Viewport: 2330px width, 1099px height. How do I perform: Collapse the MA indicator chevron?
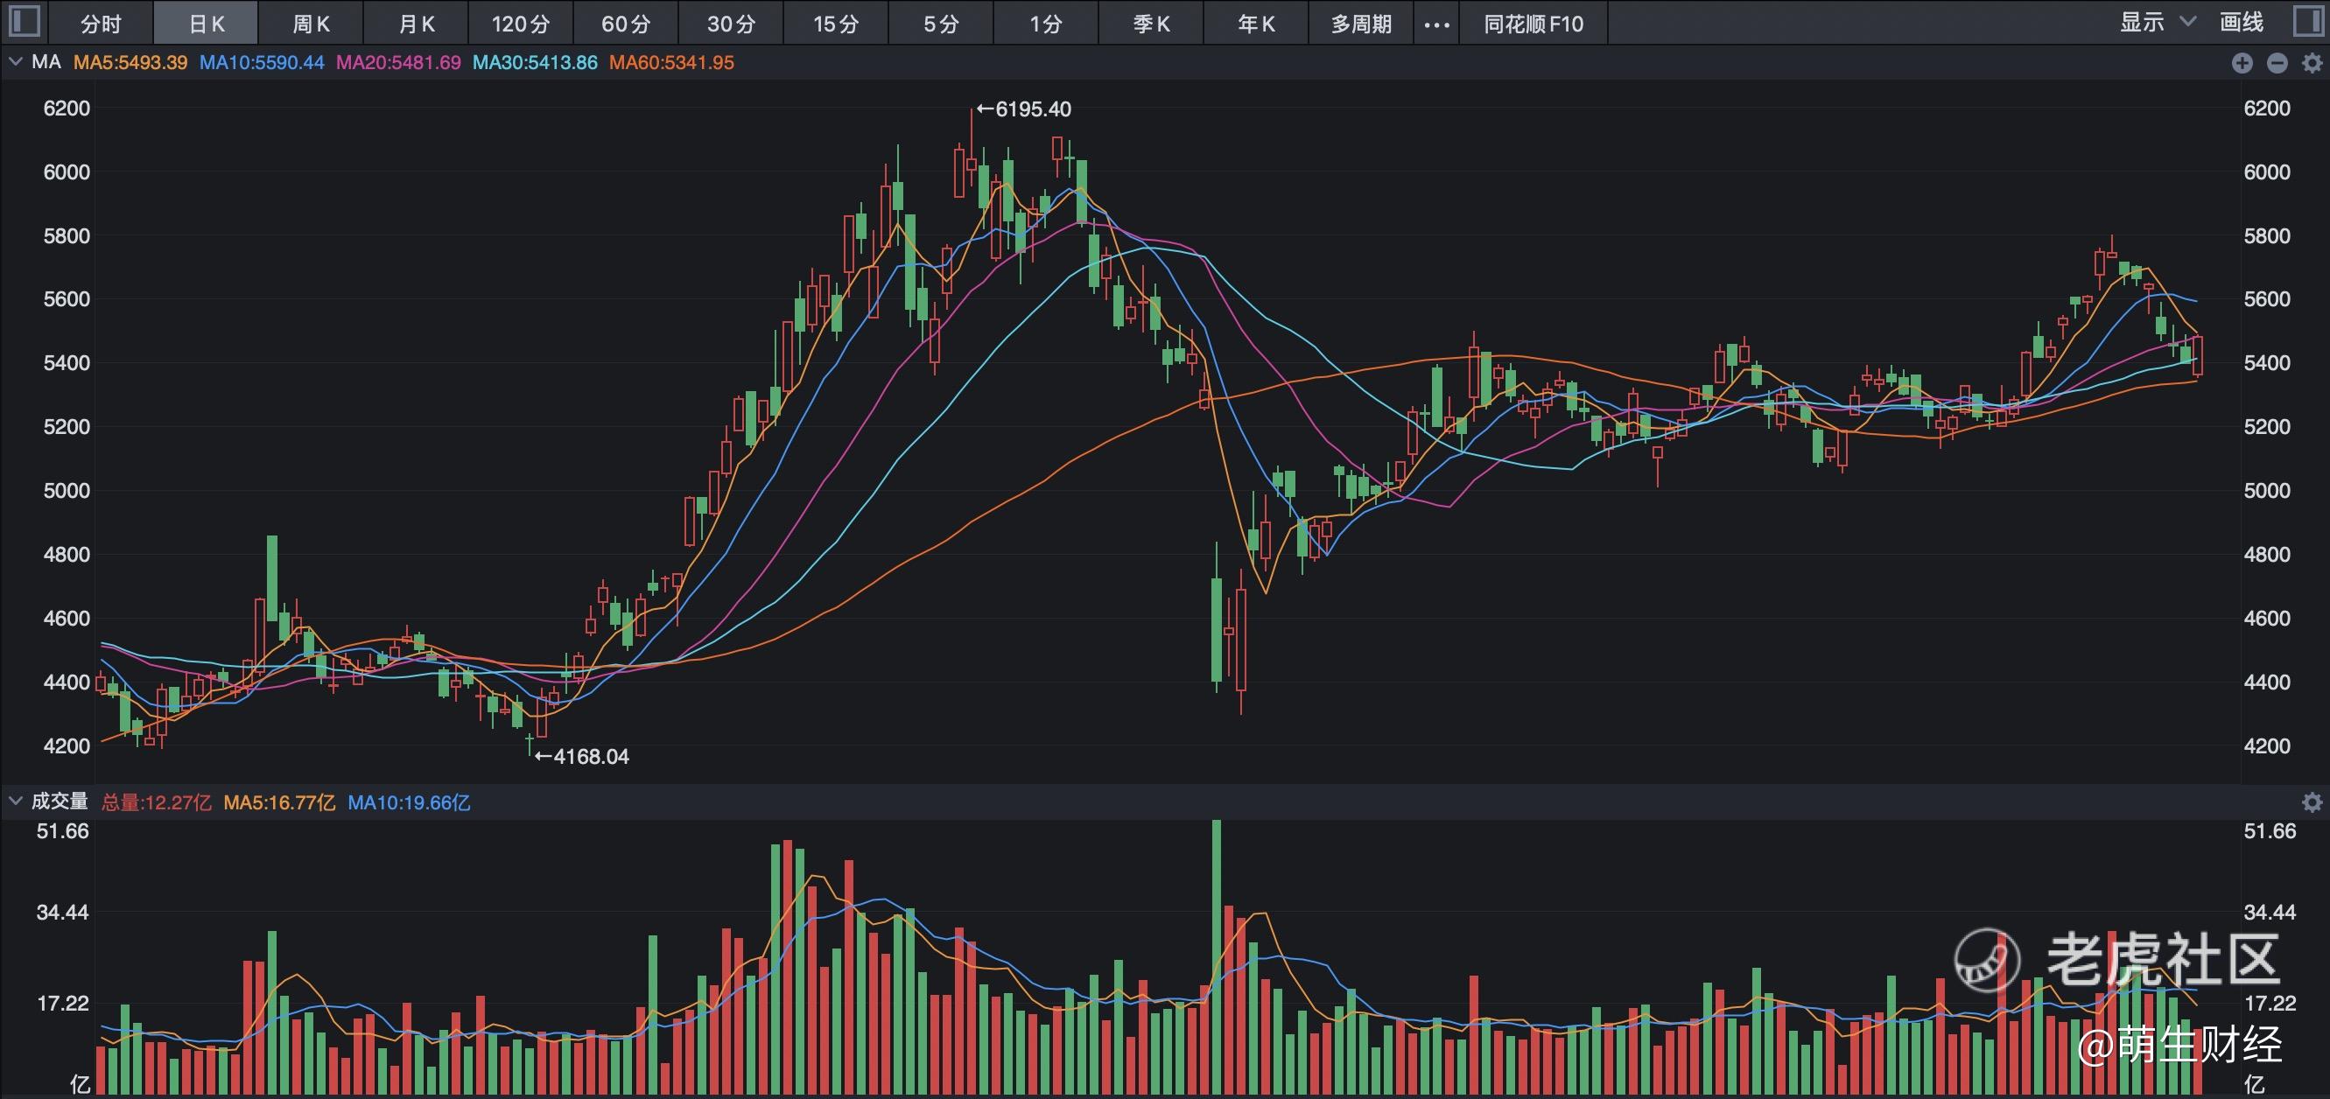(x=16, y=62)
